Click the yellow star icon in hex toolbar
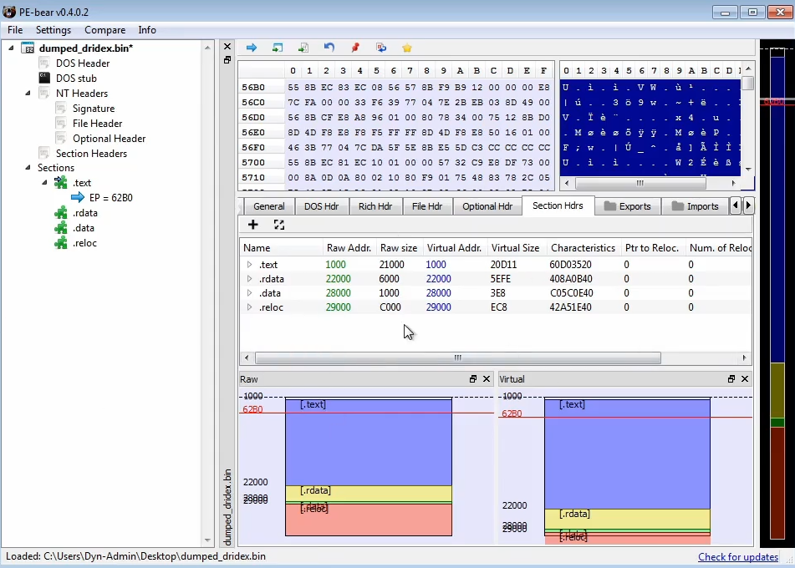Screen dimensions: 795x568 coord(407,48)
